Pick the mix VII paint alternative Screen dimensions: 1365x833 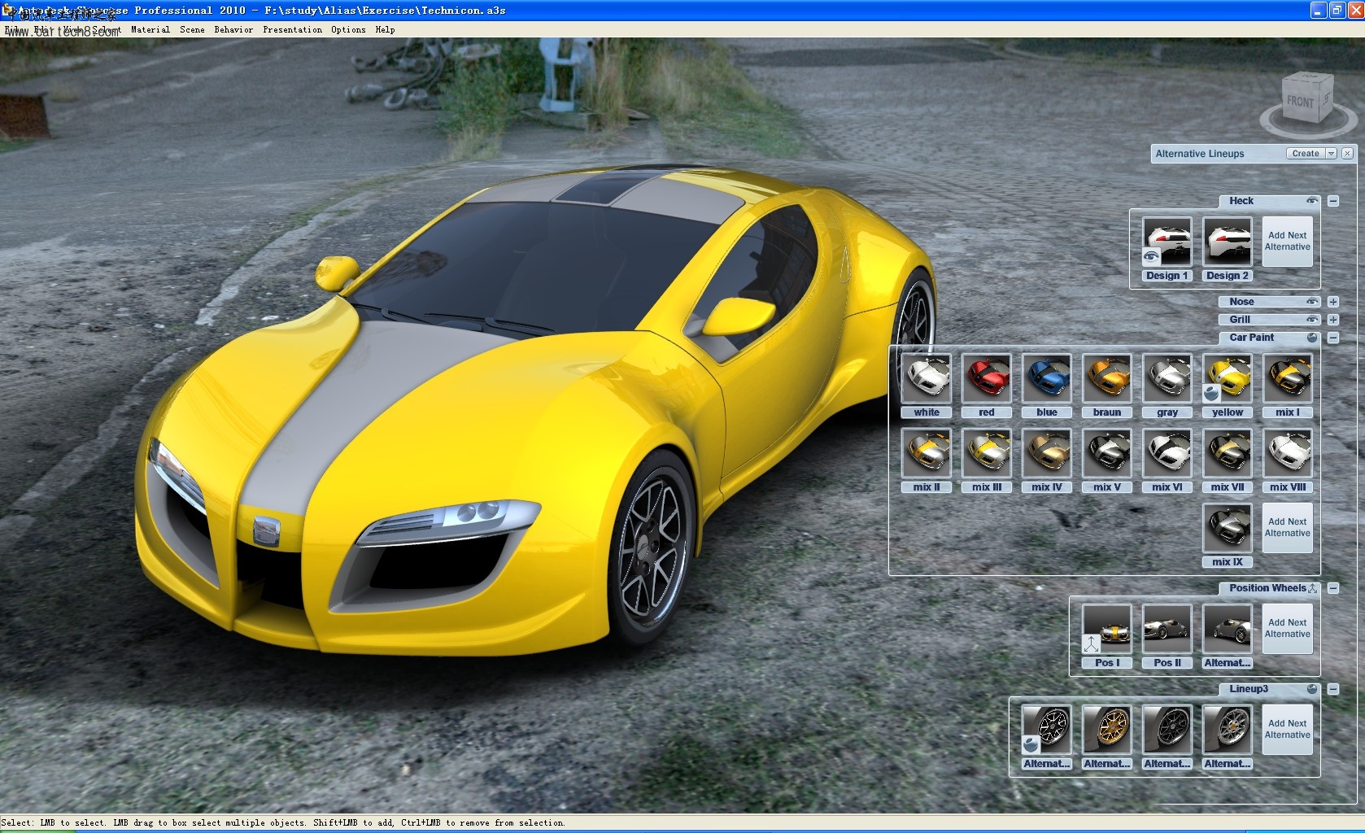coord(1228,453)
